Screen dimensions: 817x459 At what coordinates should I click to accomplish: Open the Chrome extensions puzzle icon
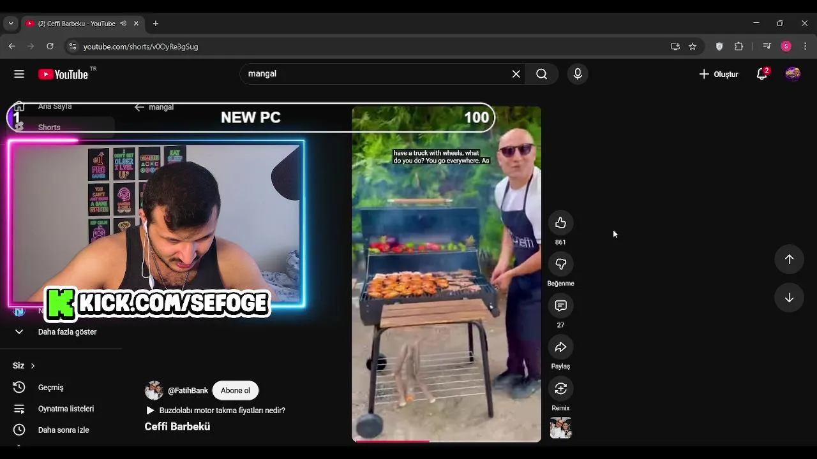[738, 47]
